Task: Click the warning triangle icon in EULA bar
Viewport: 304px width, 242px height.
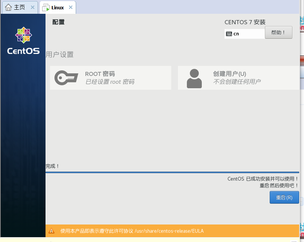Action: [51, 231]
